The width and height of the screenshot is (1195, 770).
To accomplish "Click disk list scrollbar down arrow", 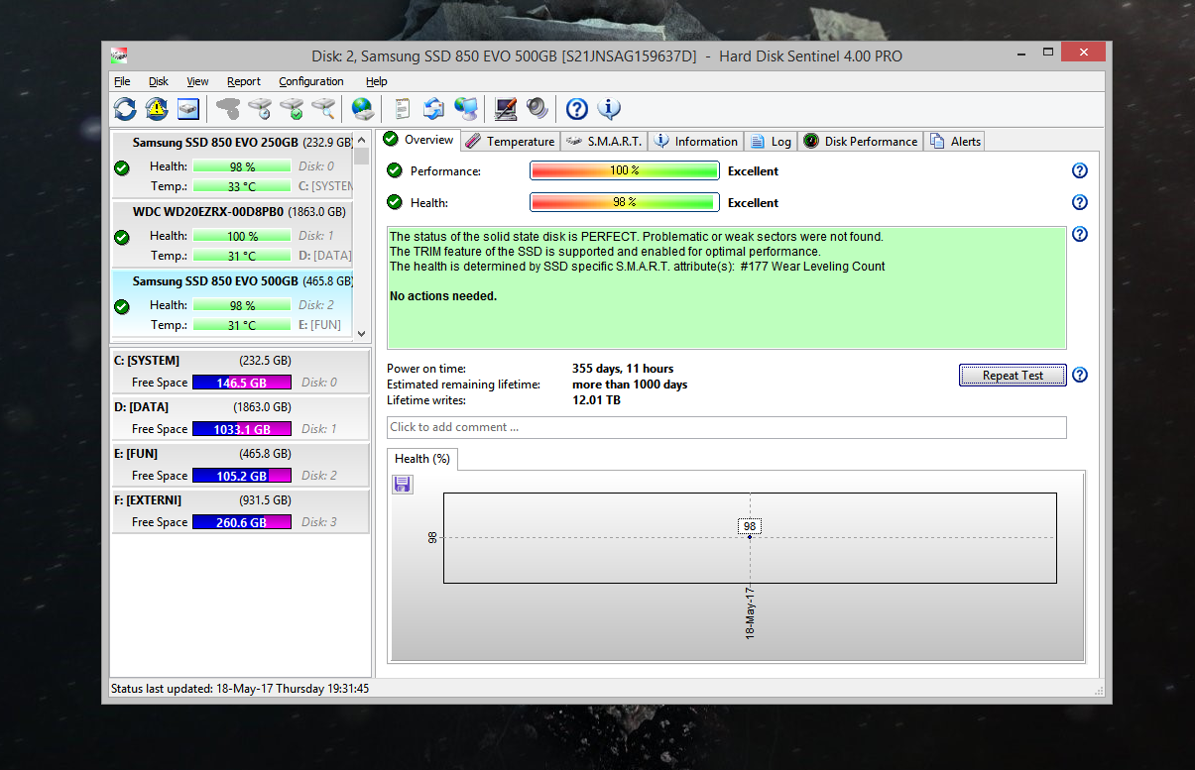I will (361, 334).
